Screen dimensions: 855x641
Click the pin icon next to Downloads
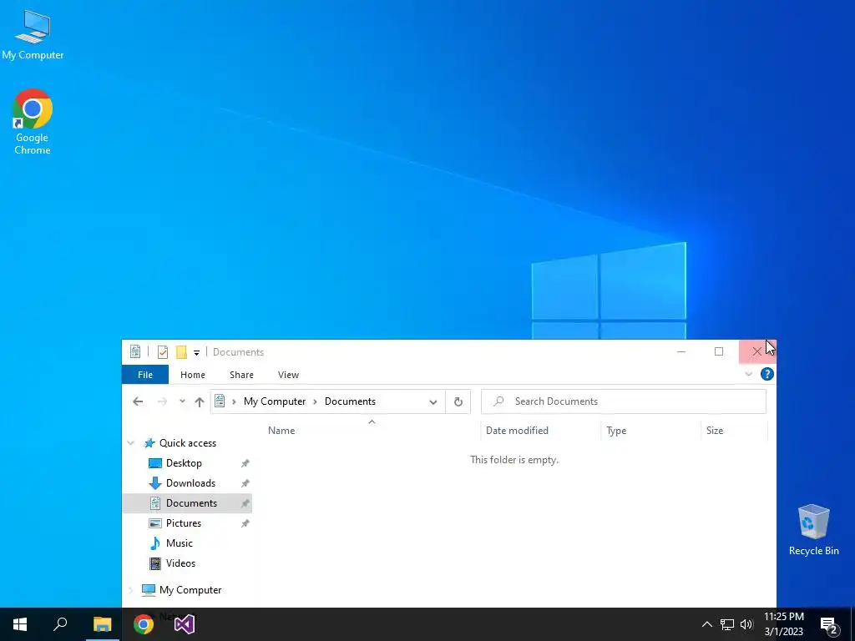(245, 483)
